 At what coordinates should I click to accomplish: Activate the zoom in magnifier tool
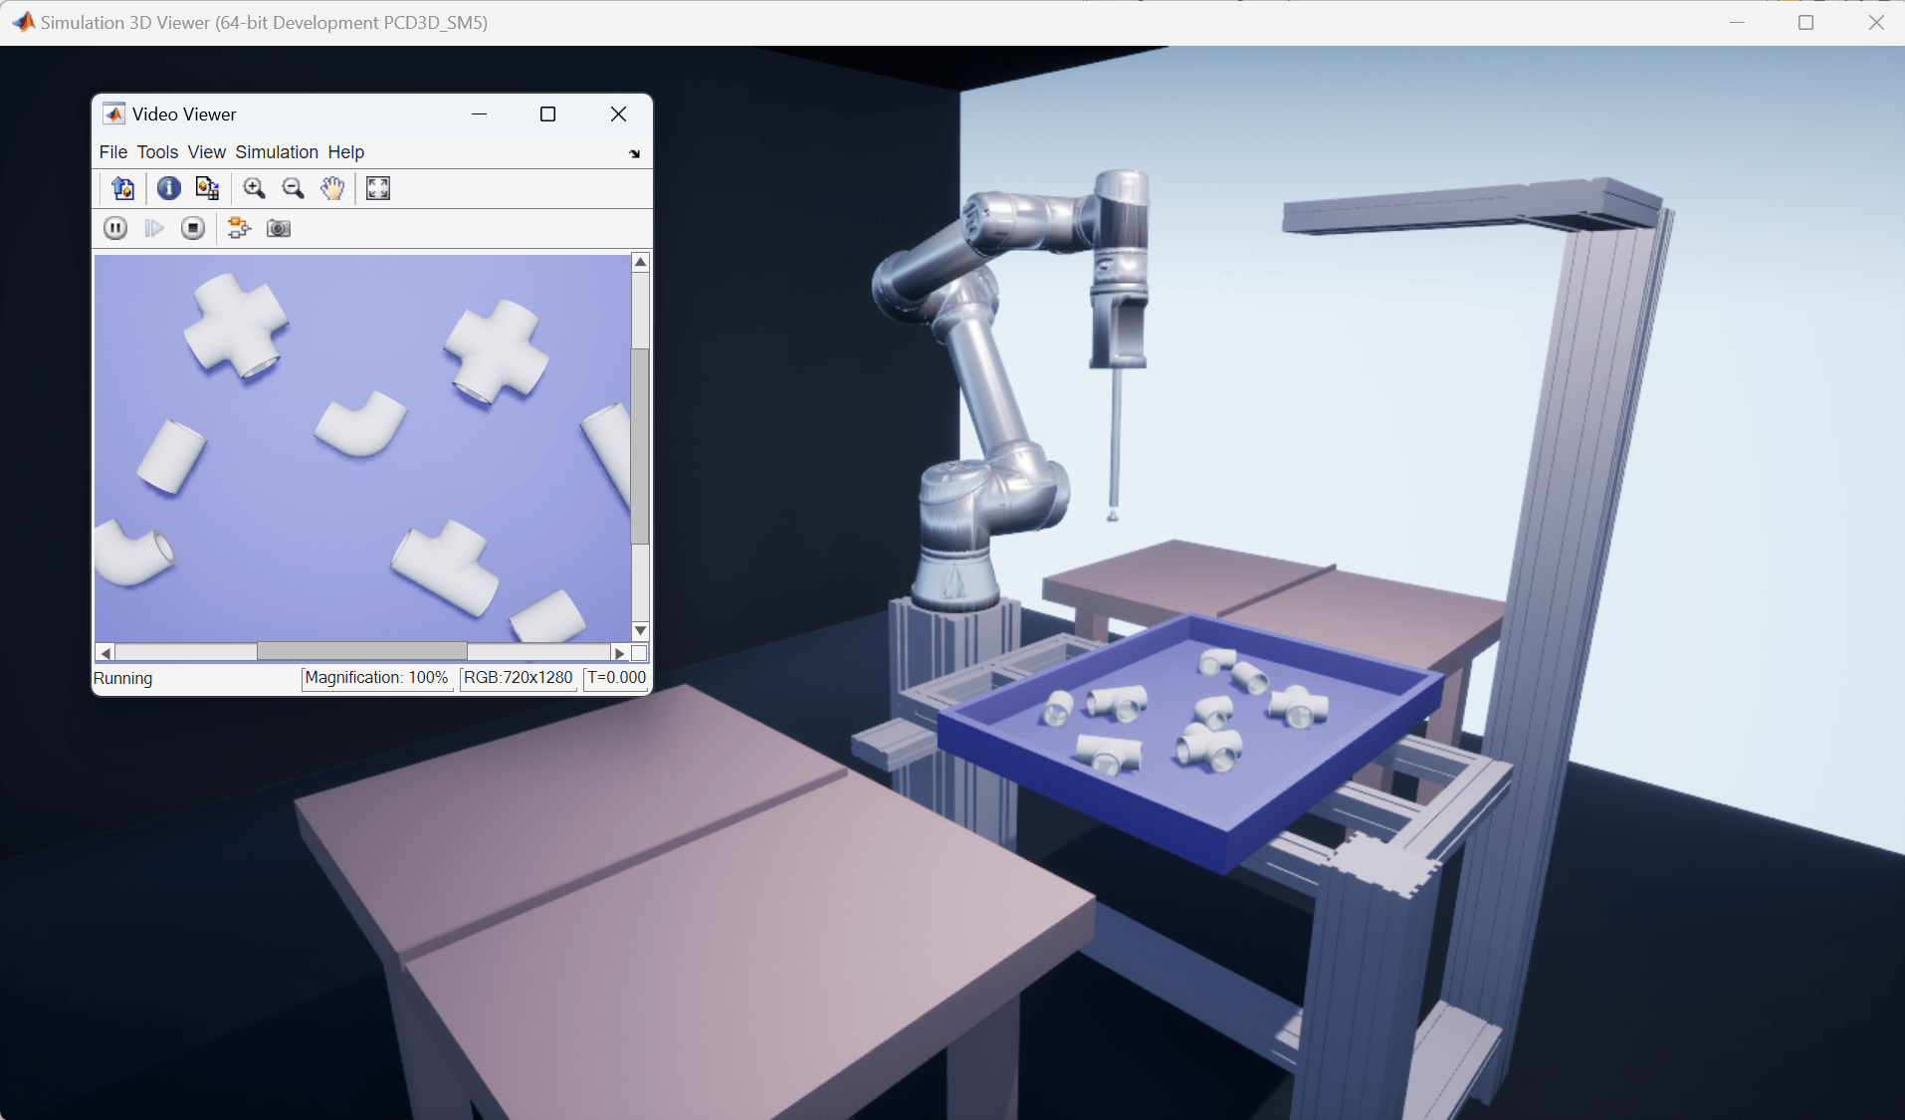coord(255,188)
